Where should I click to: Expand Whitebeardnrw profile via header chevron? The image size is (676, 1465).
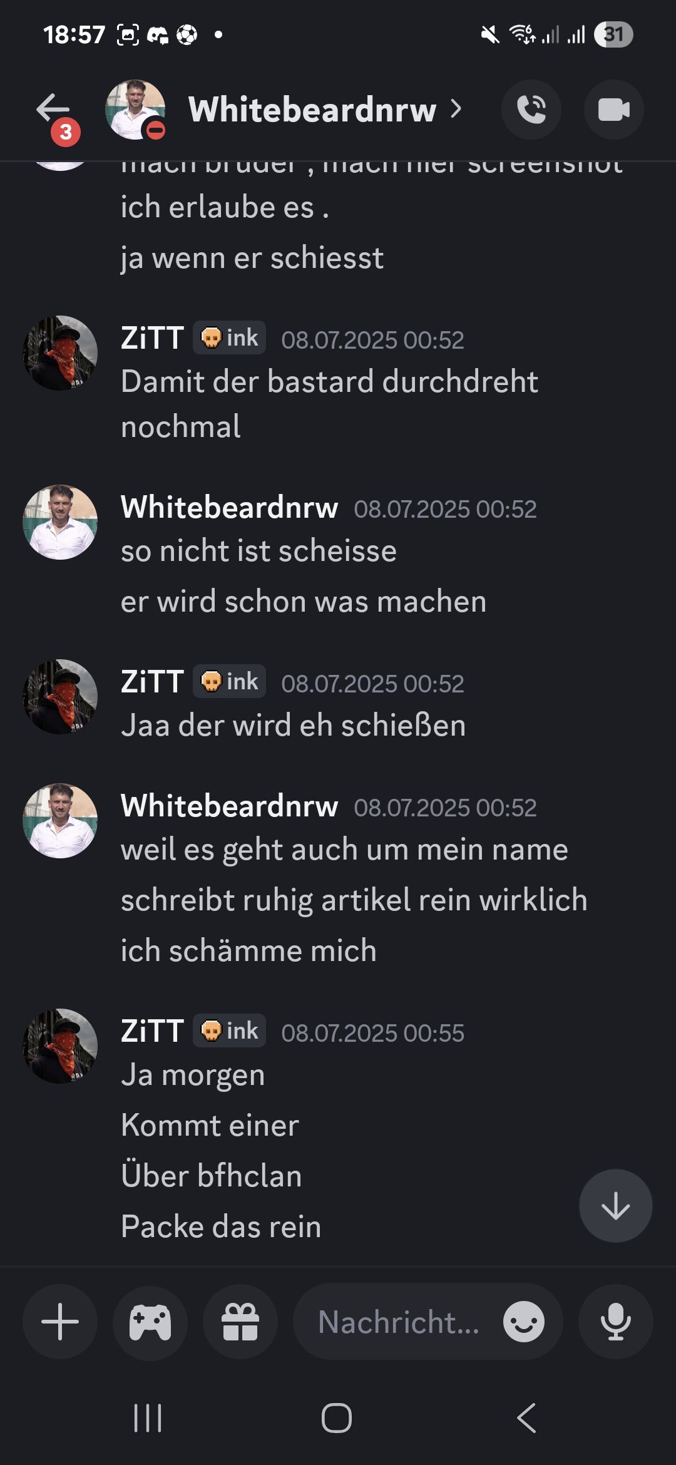tap(456, 110)
